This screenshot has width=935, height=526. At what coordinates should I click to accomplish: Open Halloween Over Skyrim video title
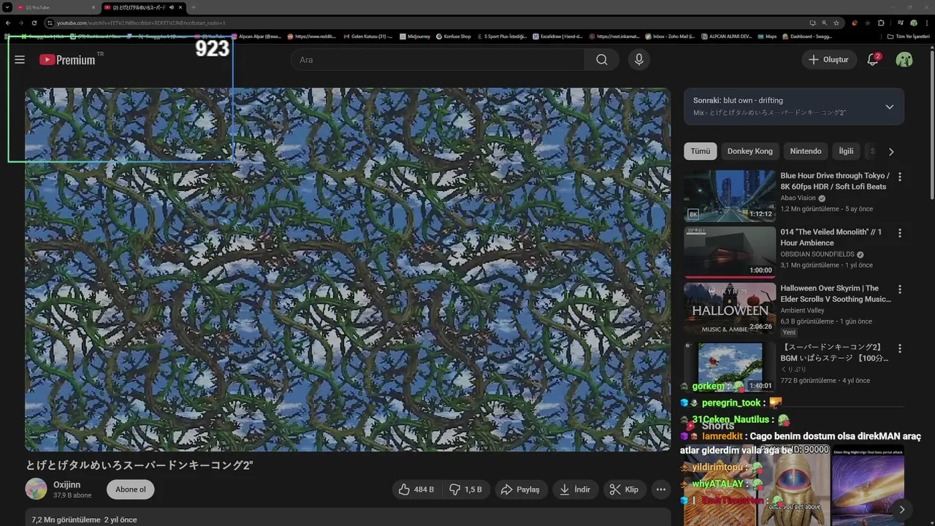(835, 294)
